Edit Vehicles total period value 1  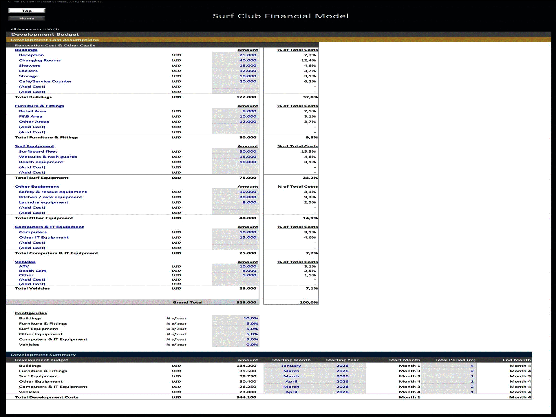point(449,392)
